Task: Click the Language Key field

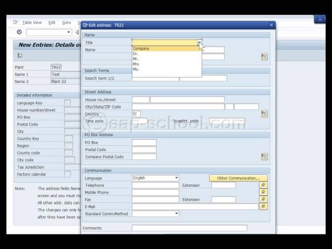Action: pos(67,103)
